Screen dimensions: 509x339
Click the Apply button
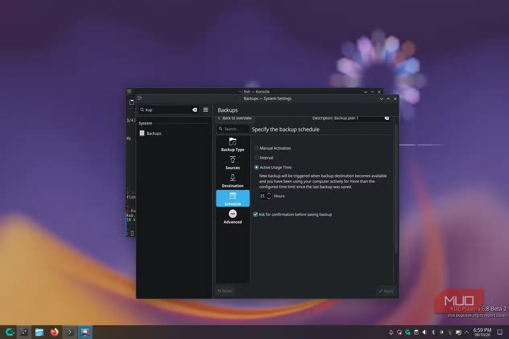point(386,291)
